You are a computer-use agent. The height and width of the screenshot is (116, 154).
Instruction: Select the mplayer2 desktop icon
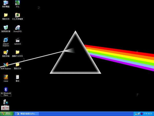pyautogui.click(x=17, y=41)
